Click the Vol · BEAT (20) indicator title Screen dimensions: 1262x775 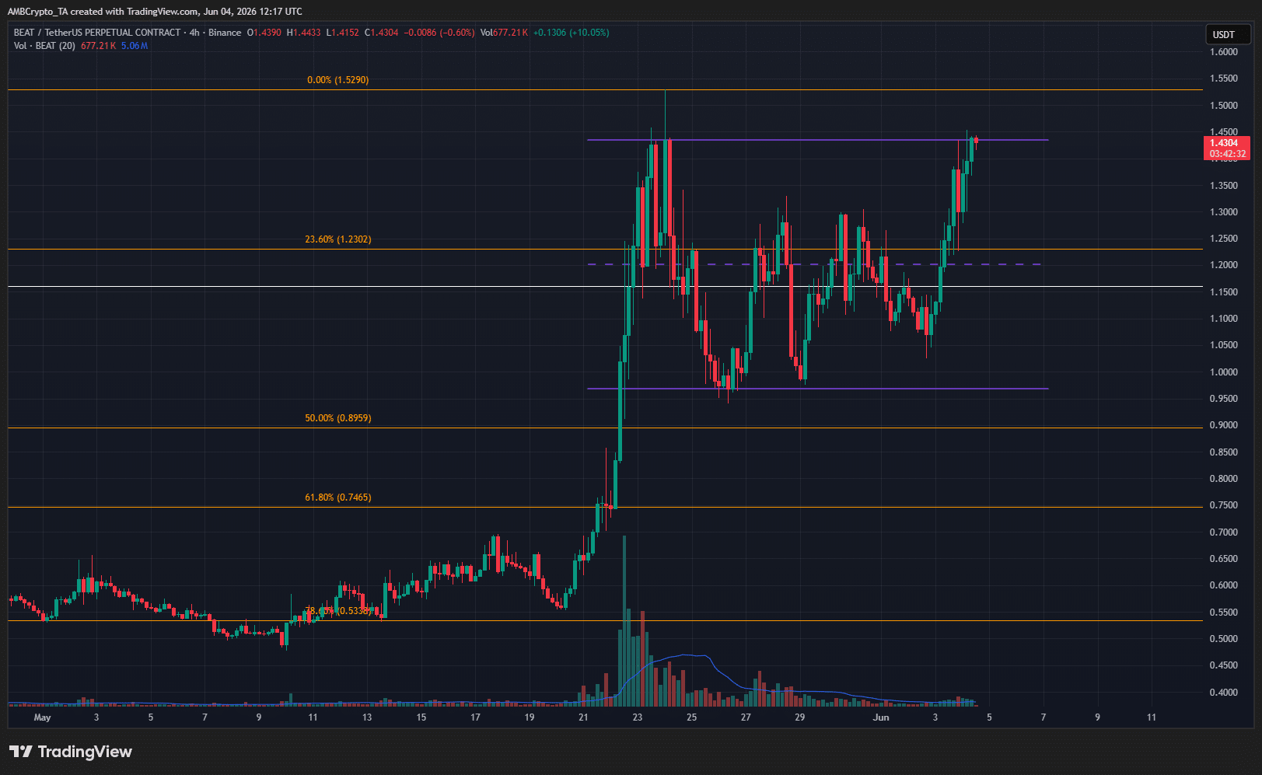45,46
